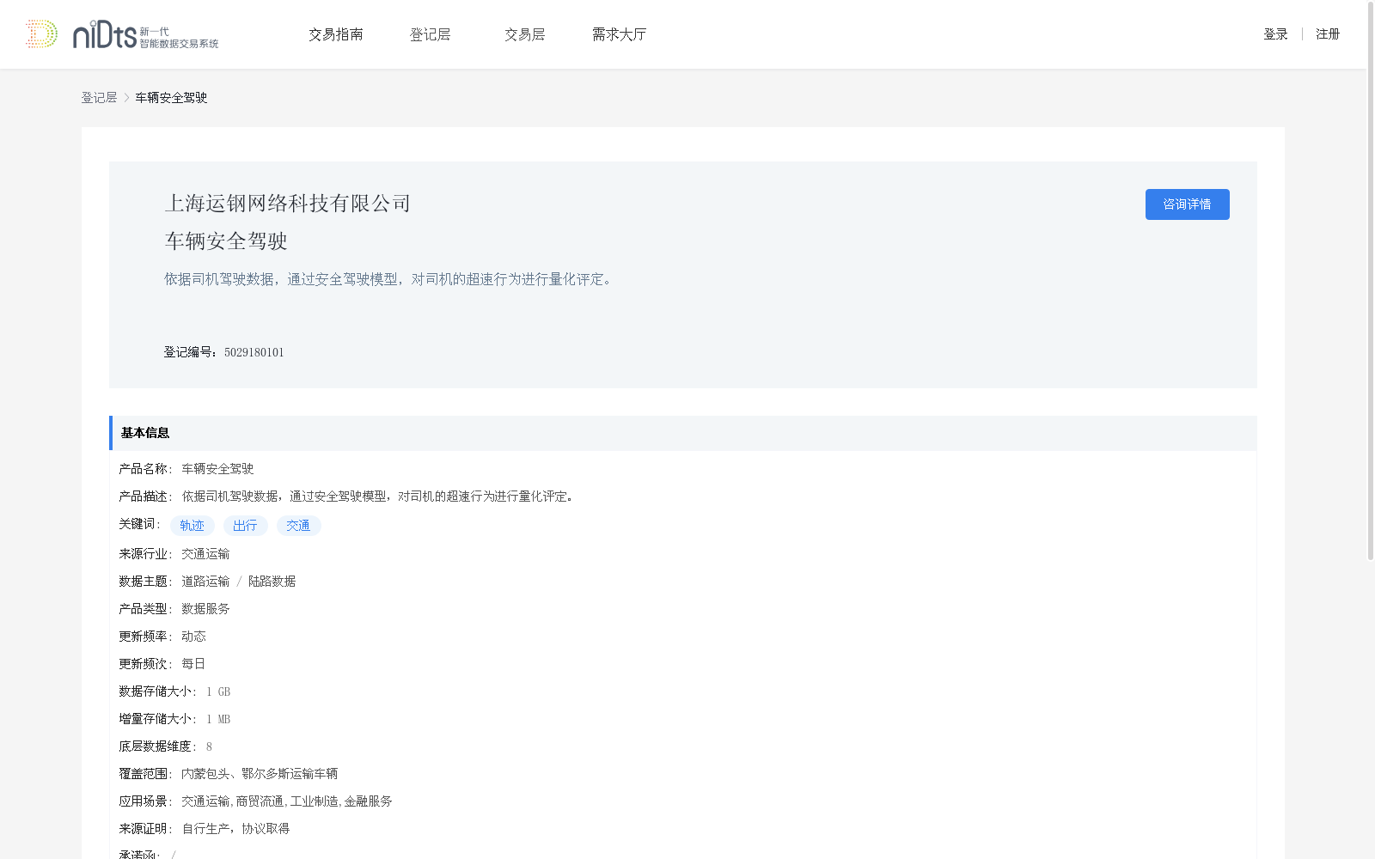1375x859 pixels.
Task: Click 底层数据维度 value 8
Action: pyautogui.click(x=209, y=746)
